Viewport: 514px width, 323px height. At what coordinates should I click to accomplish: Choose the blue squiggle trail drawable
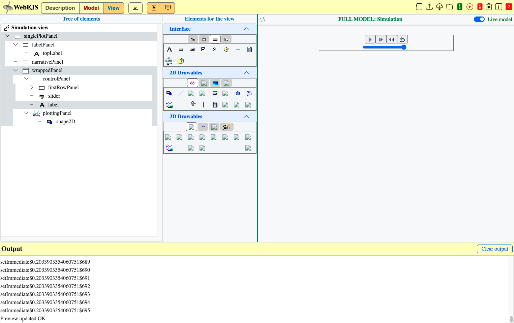pyautogui.click(x=249, y=93)
